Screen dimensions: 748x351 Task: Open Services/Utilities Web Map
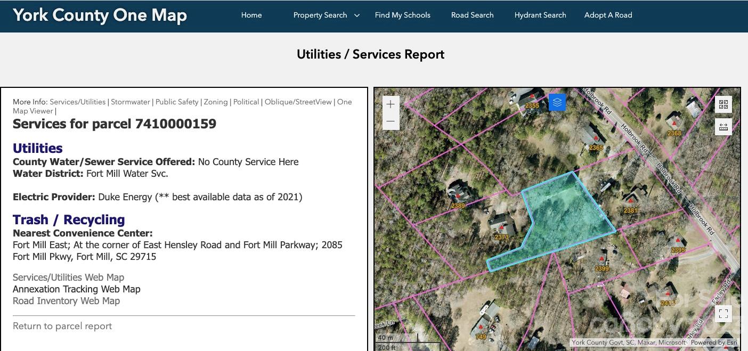pyautogui.click(x=68, y=277)
